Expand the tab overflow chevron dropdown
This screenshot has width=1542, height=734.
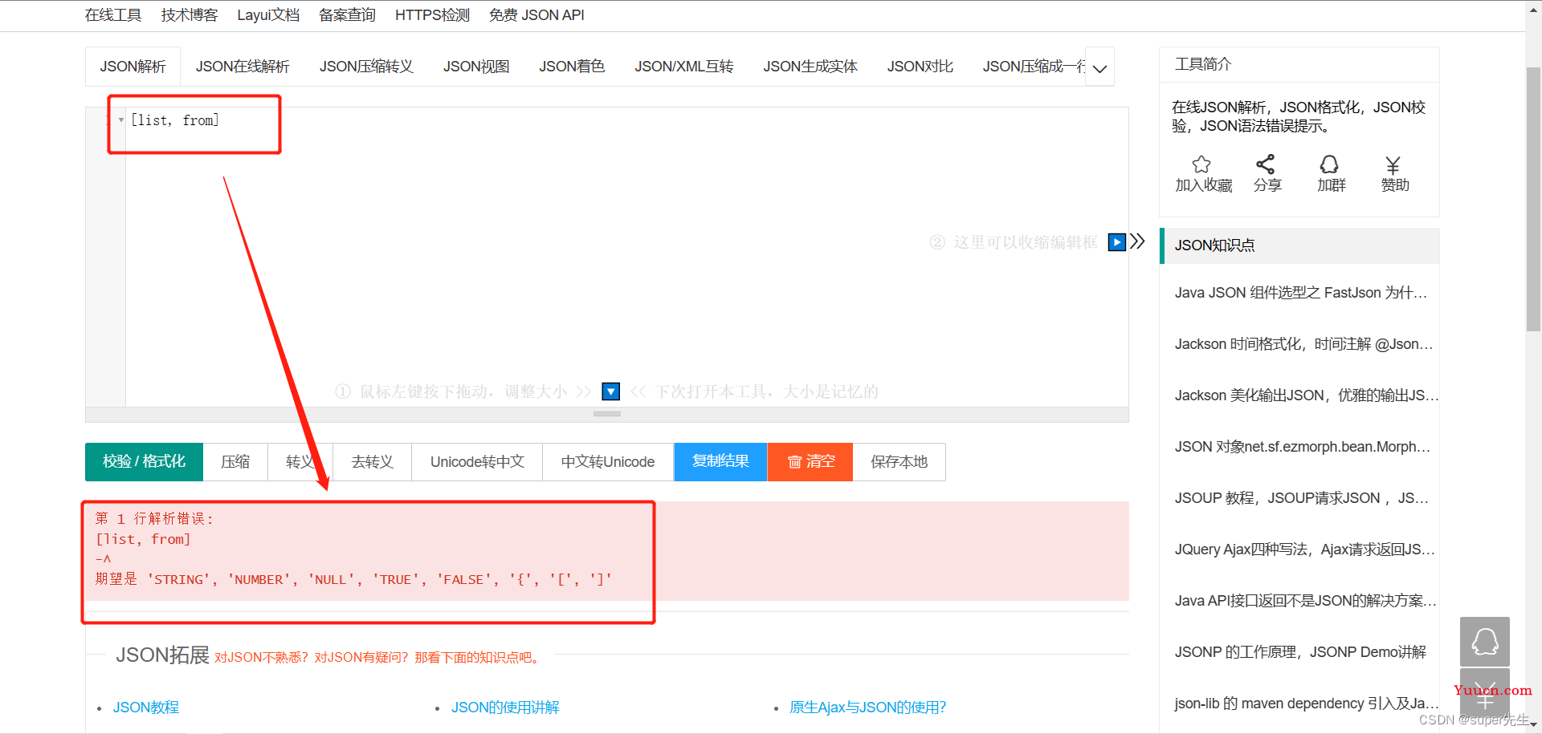[1100, 68]
